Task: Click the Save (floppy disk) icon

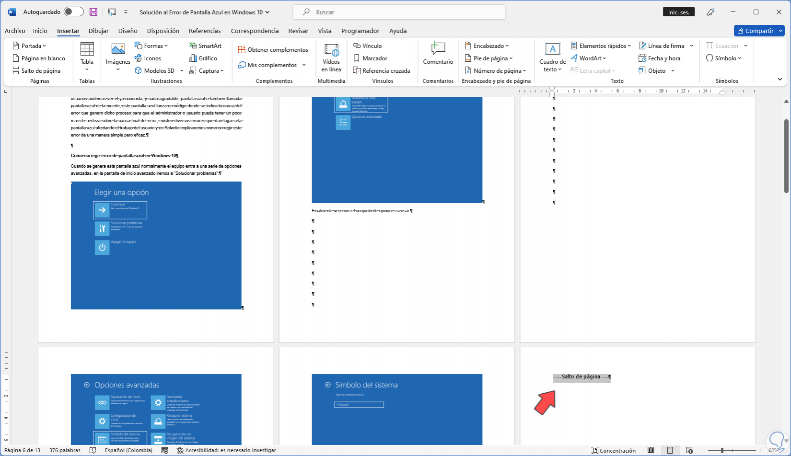Action: click(93, 12)
